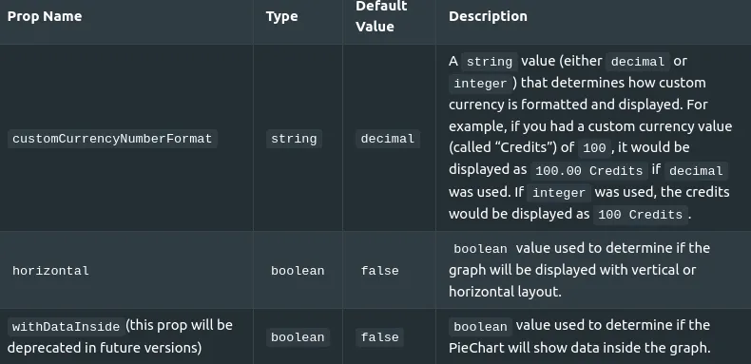Click the '100 Credits' code snippet
The image size is (751, 364).
click(x=641, y=214)
